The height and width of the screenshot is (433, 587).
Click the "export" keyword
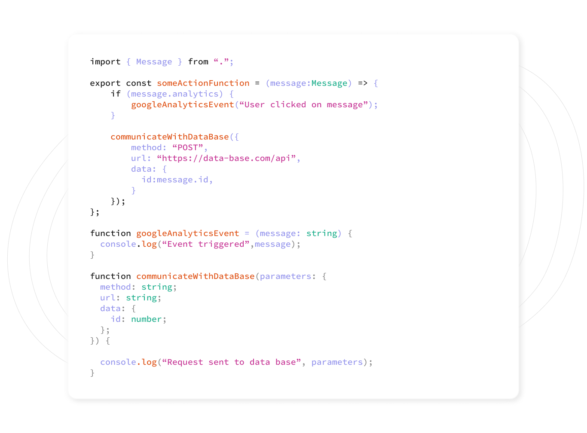pyautogui.click(x=105, y=83)
